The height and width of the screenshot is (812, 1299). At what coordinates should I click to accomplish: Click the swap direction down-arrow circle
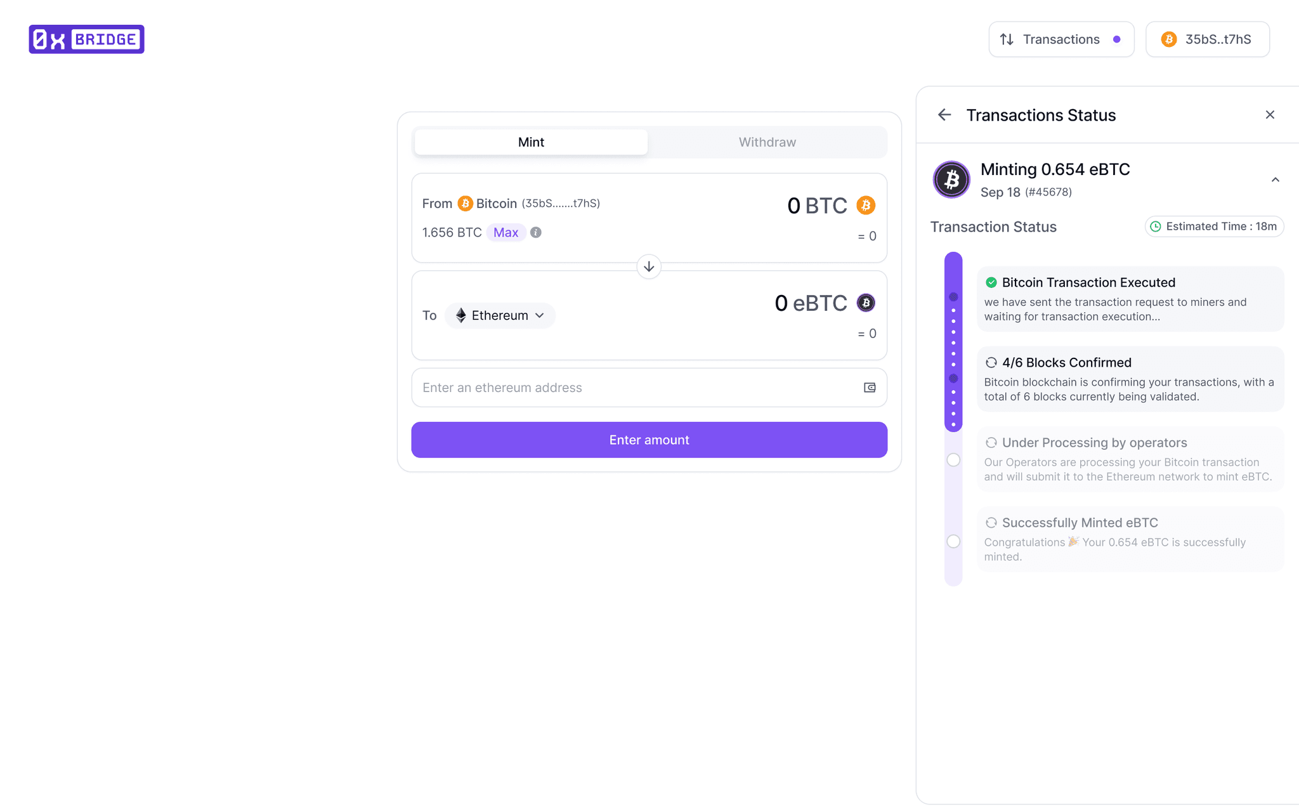[x=649, y=266]
